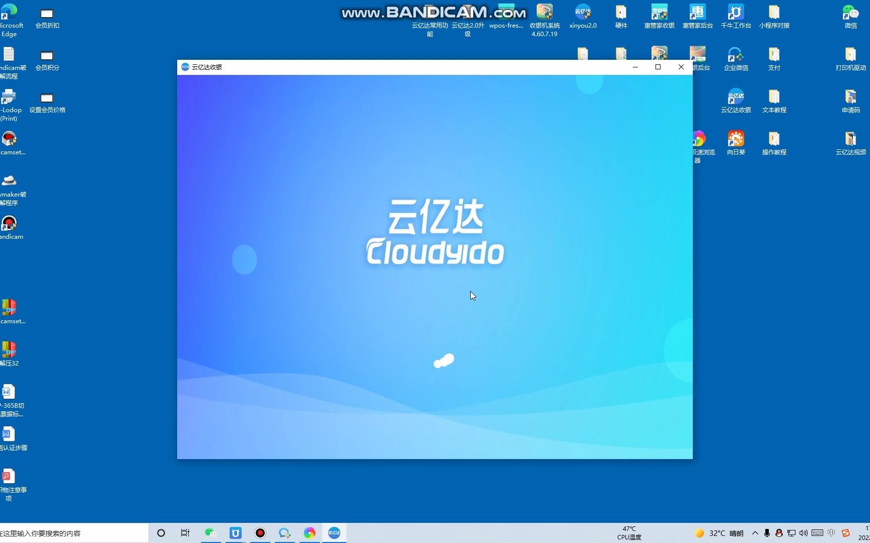Open the 32°C 晴朗 weather widget
Viewport: 870px width, 543px height.
coord(718,533)
